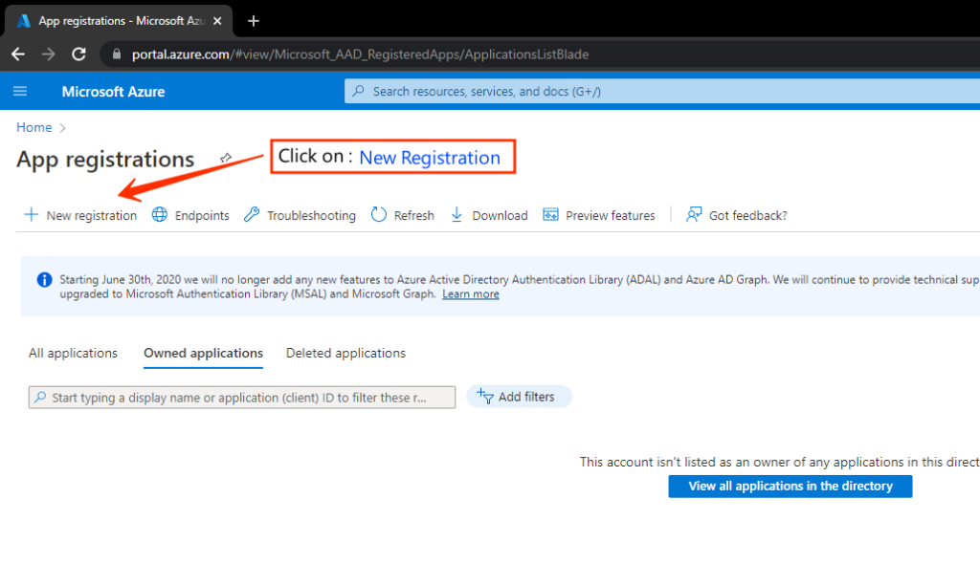The height and width of the screenshot is (585, 980).
Task: Switch to All applications tab
Action: pyautogui.click(x=73, y=354)
